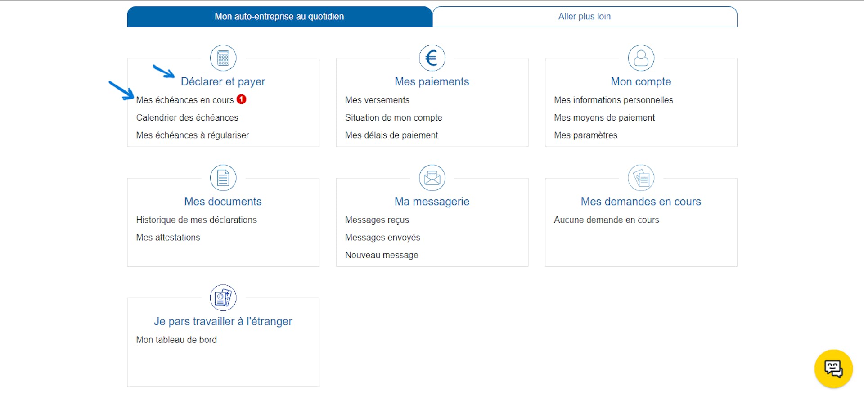Open Situation de mon compte
Image resolution: width=864 pixels, height=400 pixels.
tap(394, 117)
